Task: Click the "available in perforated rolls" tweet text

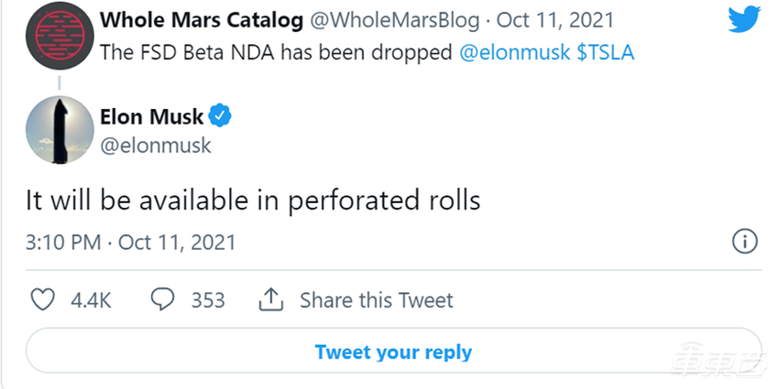Action: pyautogui.click(x=253, y=200)
